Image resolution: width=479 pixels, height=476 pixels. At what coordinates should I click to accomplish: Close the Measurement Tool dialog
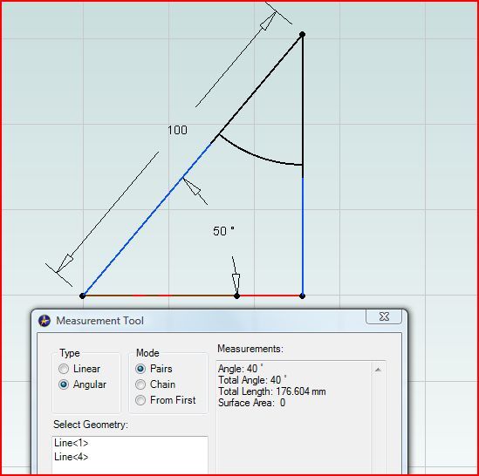click(384, 316)
